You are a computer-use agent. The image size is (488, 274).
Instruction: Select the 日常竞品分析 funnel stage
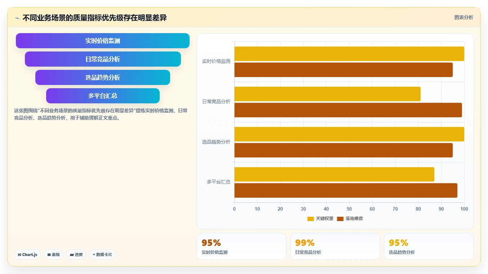coord(103,59)
